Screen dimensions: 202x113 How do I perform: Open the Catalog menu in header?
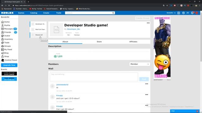point(34,13)
